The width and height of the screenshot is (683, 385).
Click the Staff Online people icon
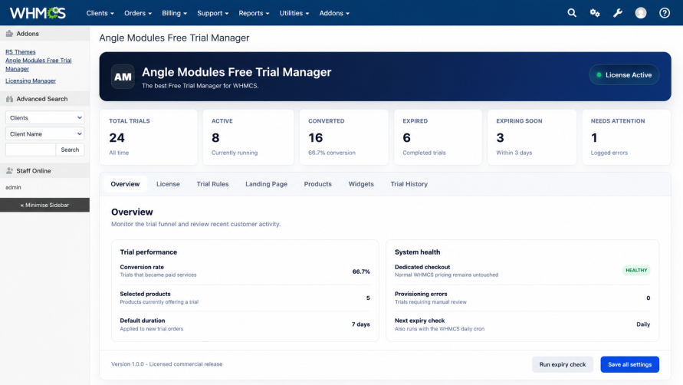point(9,171)
